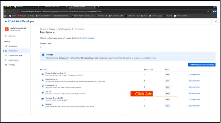Open Documentation for Personal data reporting API
The image size is (221, 123).
pyautogui.click(x=194, y=75)
